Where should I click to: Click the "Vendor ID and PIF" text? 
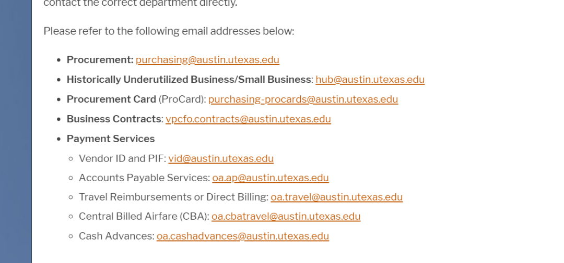[x=122, y=158]
